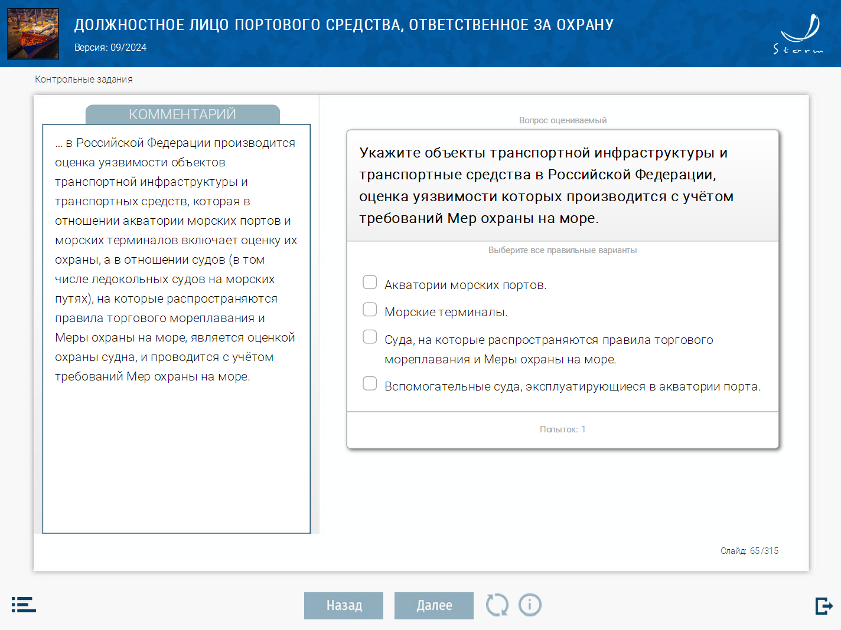Click the slide counter 'Слайд: 65/315'
The height and width of the screenshot is (630, 841).
pos(749,551)
